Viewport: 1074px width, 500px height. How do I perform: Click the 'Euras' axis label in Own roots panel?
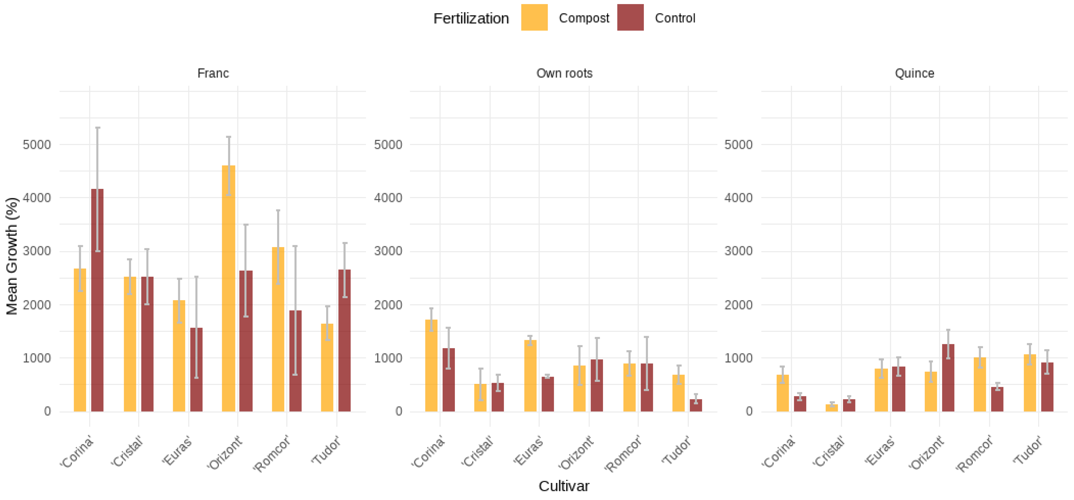(529, 450)
